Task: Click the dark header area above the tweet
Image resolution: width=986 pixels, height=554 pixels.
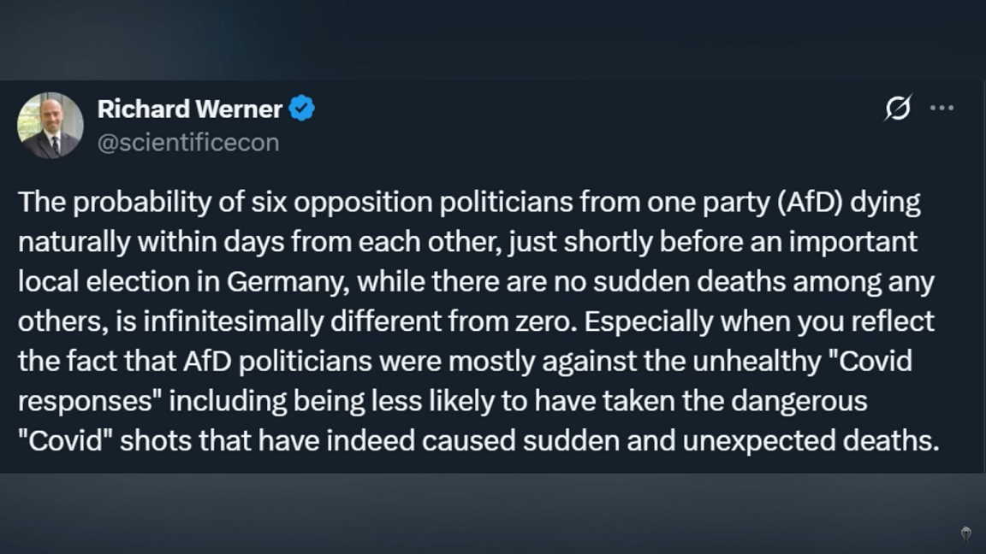Action: [x=493, y=39]
